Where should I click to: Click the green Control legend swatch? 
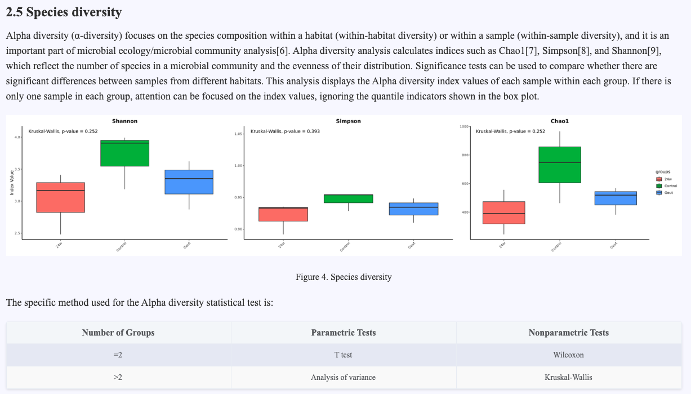(x=659, y=185)
